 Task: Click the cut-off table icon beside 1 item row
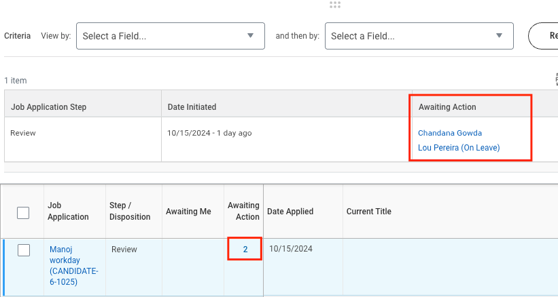click(x=556, y=79)
